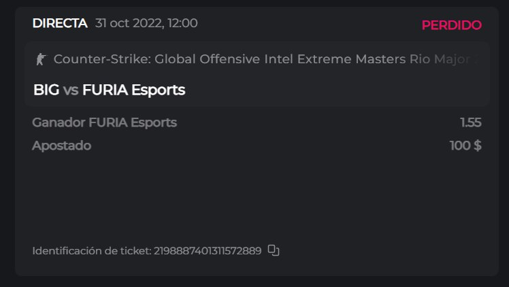Viewport: 509px width, 287px height.
Task: Click the Ganador FURIA Esports selection
Action: pyautogui.click(x=104, y=122)
